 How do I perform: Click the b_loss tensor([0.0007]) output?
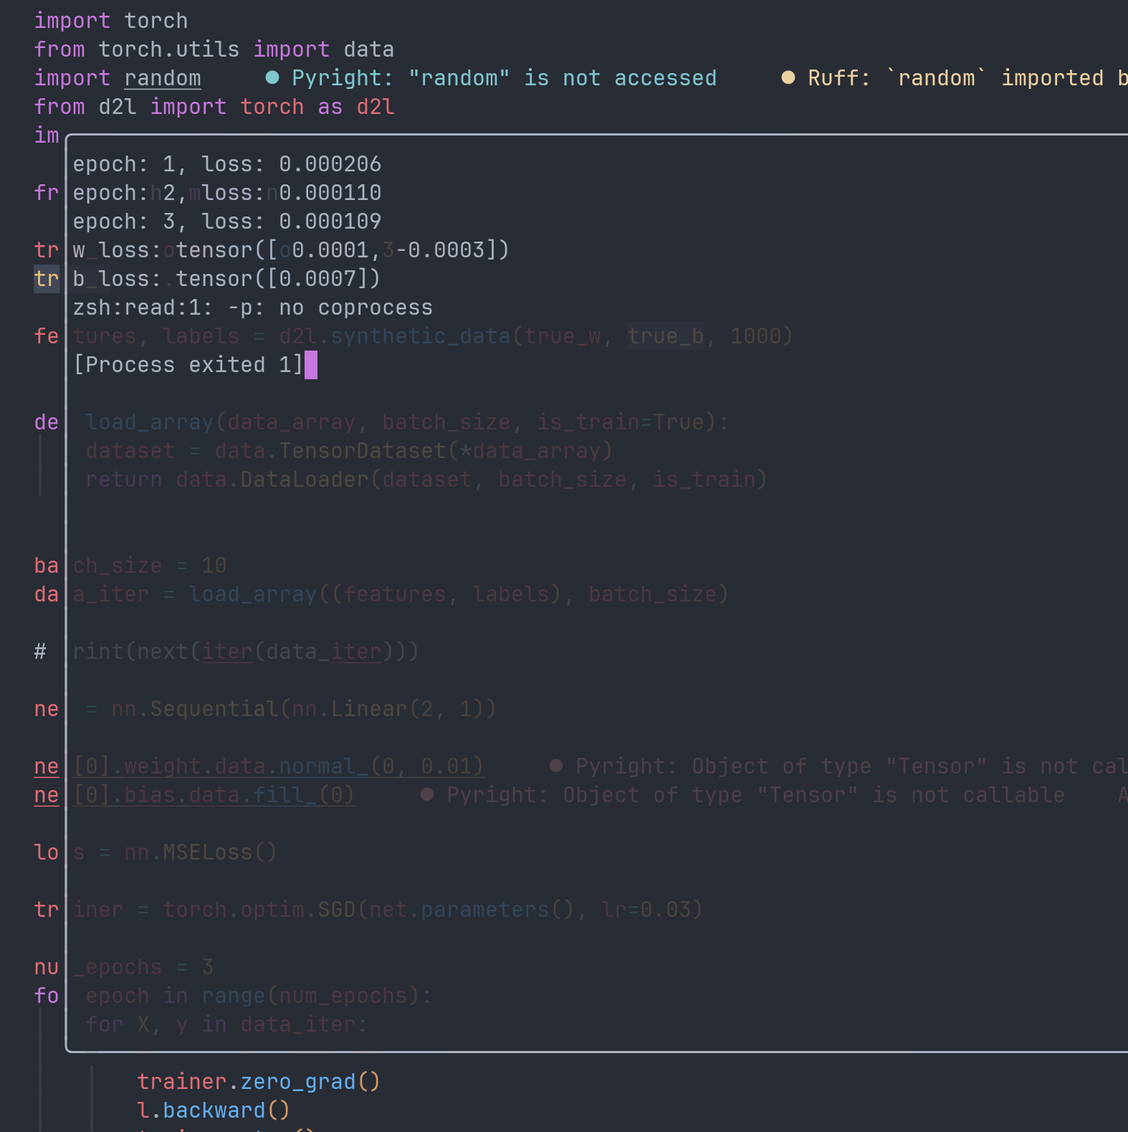click(x=226, y=279)
